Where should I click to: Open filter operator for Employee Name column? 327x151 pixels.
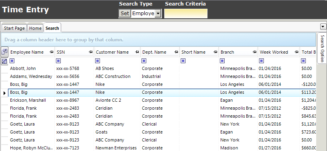tap(12, 61)
